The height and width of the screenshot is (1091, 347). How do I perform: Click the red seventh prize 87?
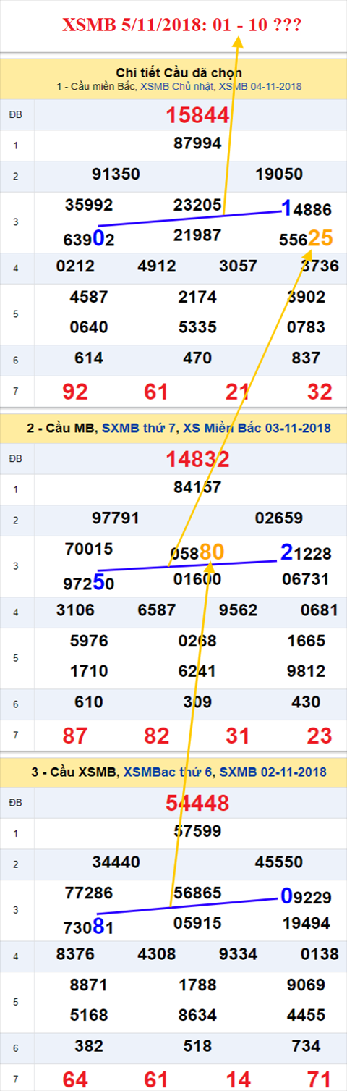(x=75, y=736)
